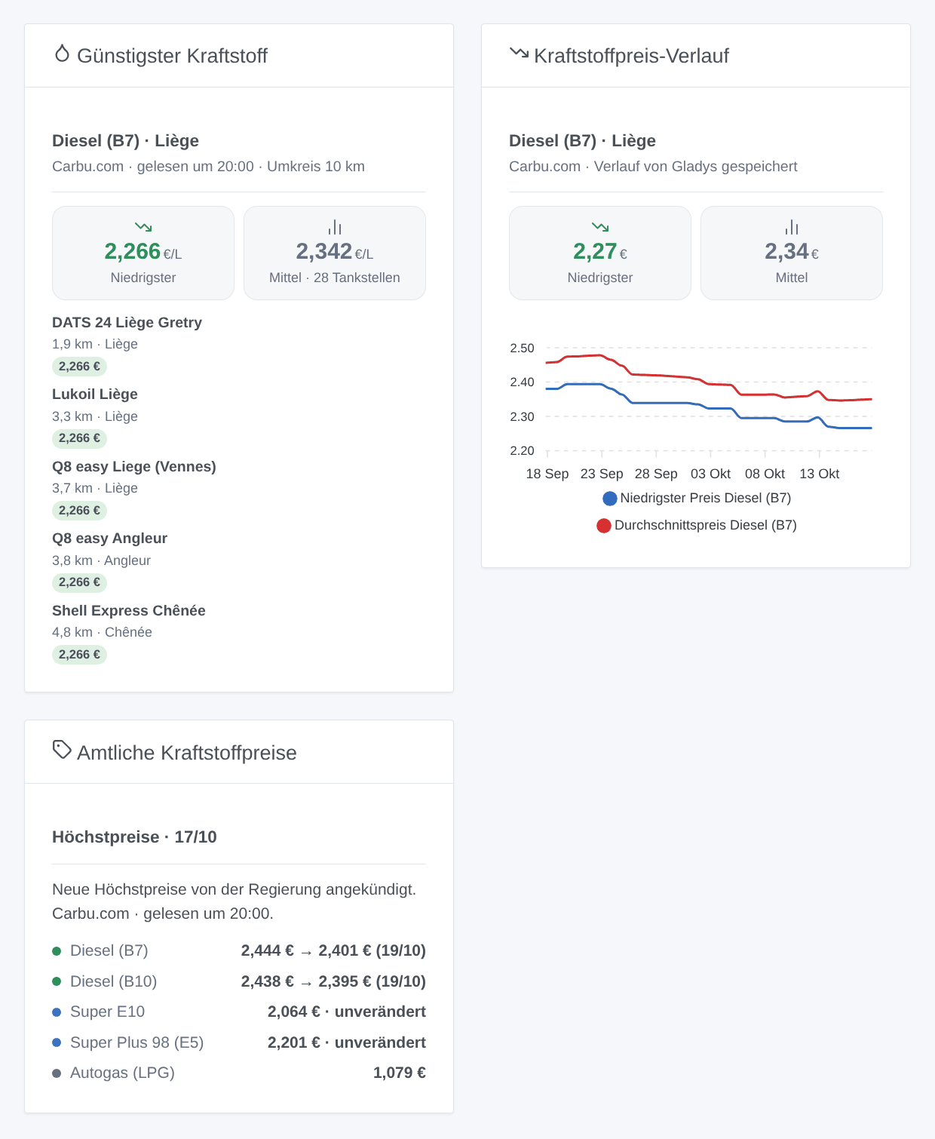The image size is (935, 1139).
Task: Click the Höchstpreise · 17/10 subtitle
Action: click(134, 837)
